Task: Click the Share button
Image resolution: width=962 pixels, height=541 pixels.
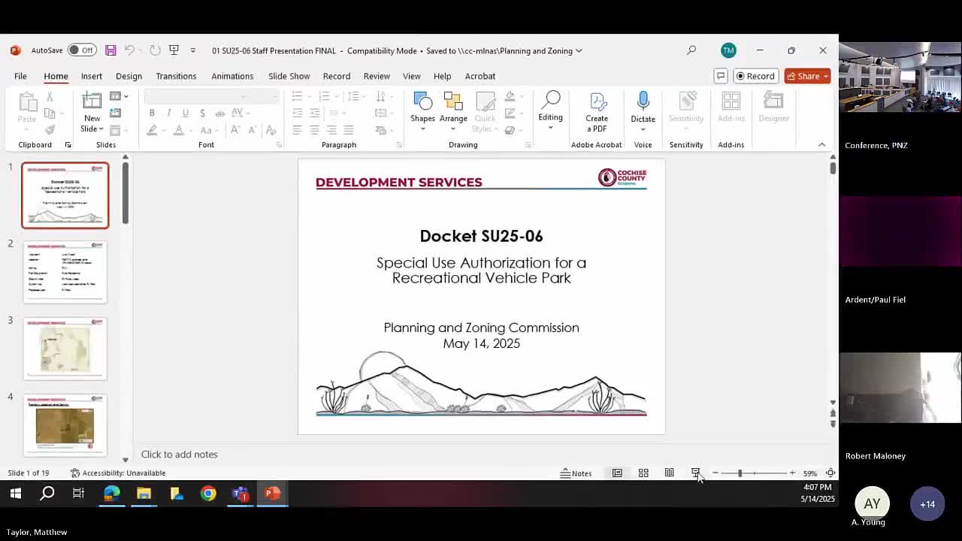Action: (x=803, y=76)
